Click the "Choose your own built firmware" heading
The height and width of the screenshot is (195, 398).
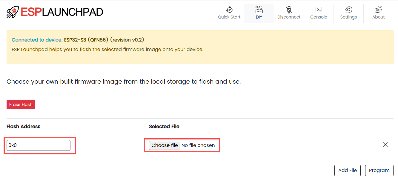pos(124,82)
